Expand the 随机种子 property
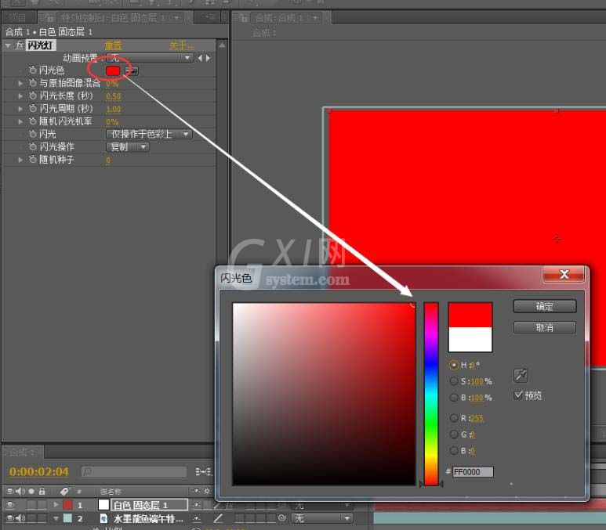606x530 pixels. point(20,160)
